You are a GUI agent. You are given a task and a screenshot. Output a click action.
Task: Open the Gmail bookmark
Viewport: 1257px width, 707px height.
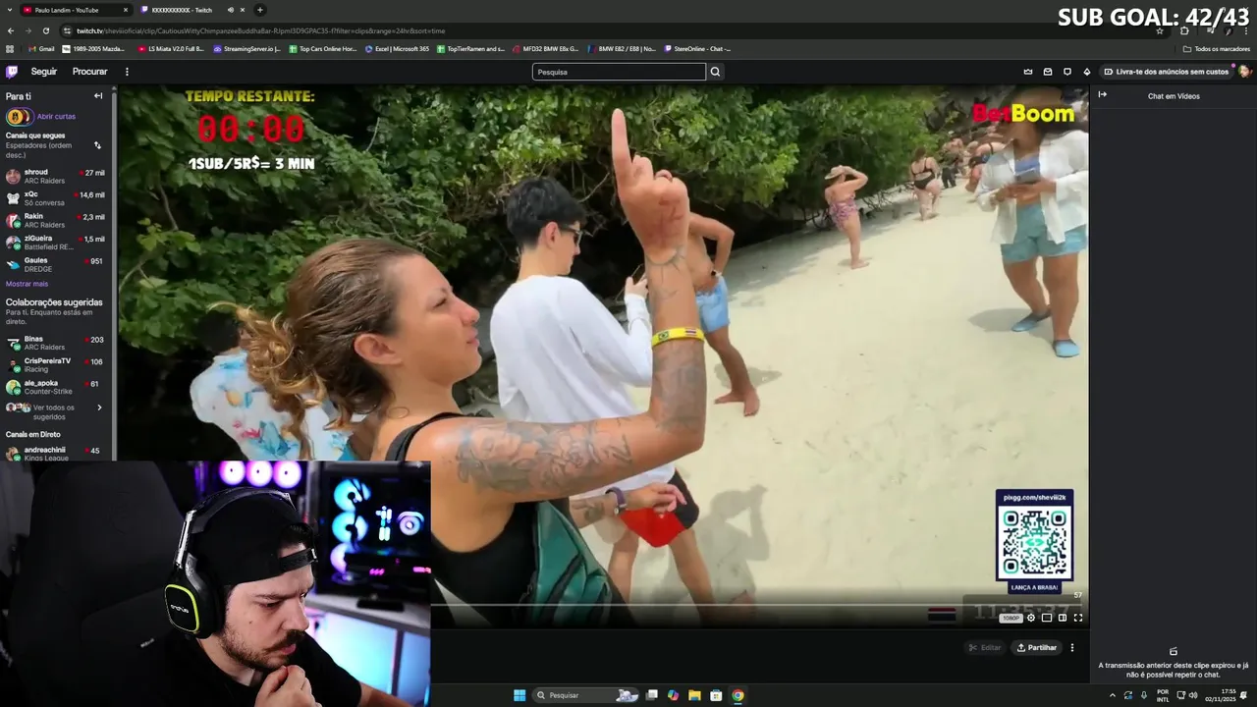41,49
